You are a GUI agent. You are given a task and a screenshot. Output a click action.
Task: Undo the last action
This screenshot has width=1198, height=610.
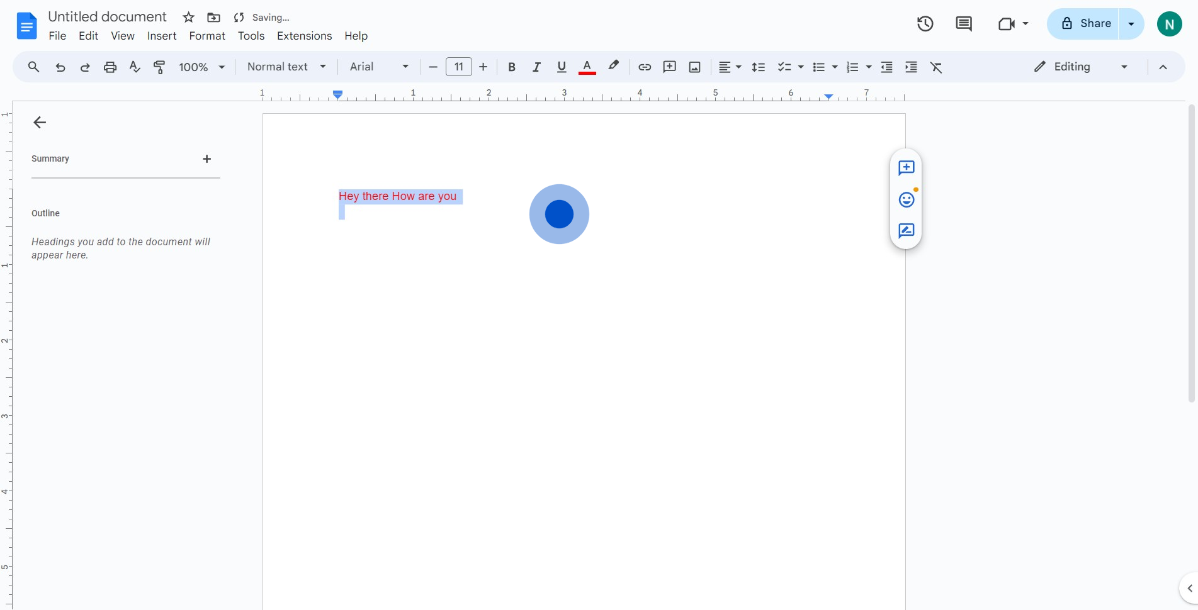[x=60, y=67]
